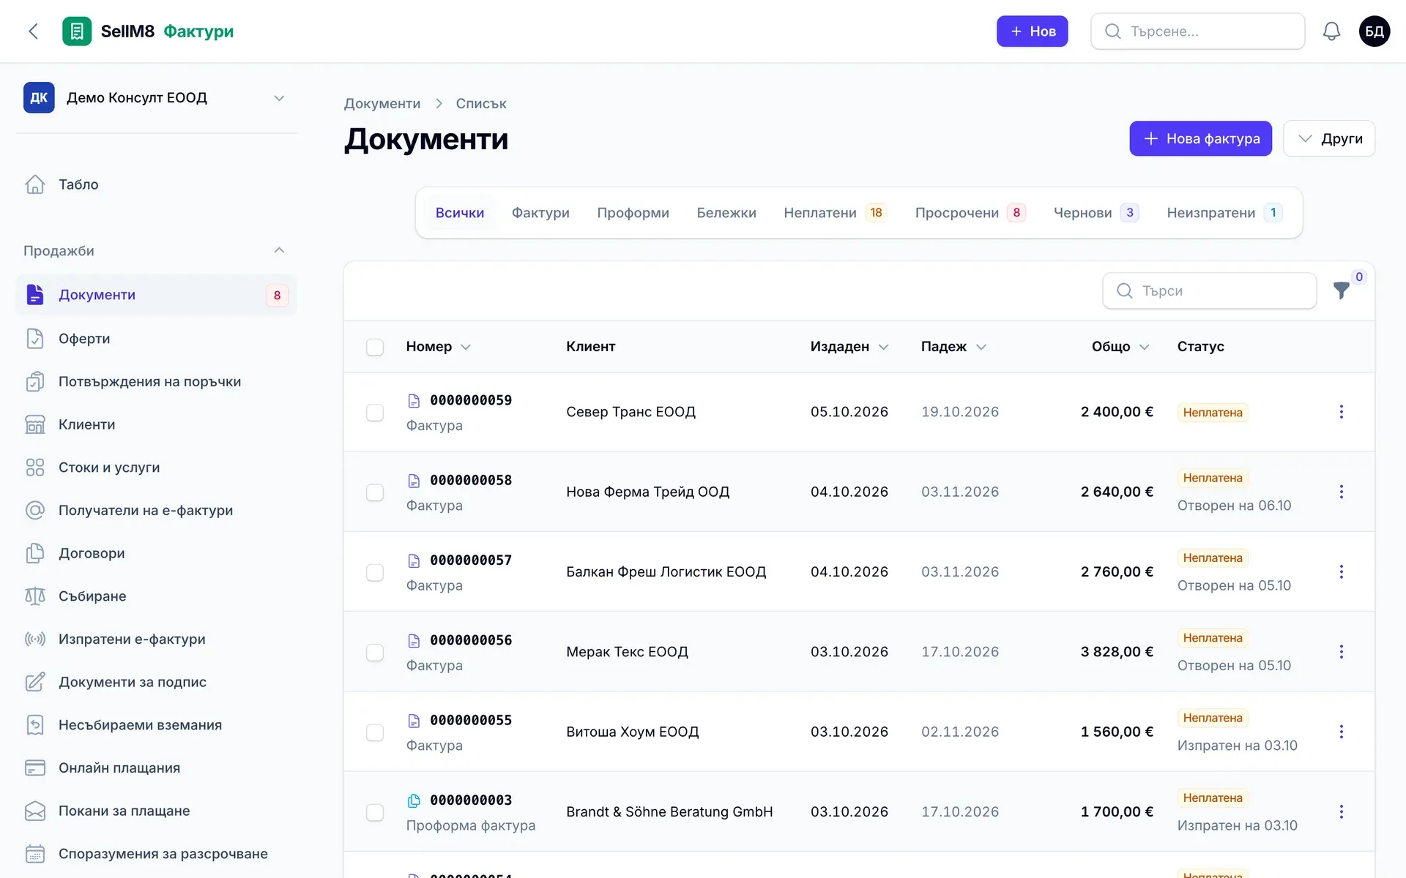Open Онлайн плащания in sidebar
This screenshot has height=878, width=1406.
pyautogui.click(x=156, y=768)
